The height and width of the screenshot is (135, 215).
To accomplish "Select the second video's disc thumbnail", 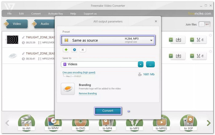I will pyautogui.click(x=13, y=56).
